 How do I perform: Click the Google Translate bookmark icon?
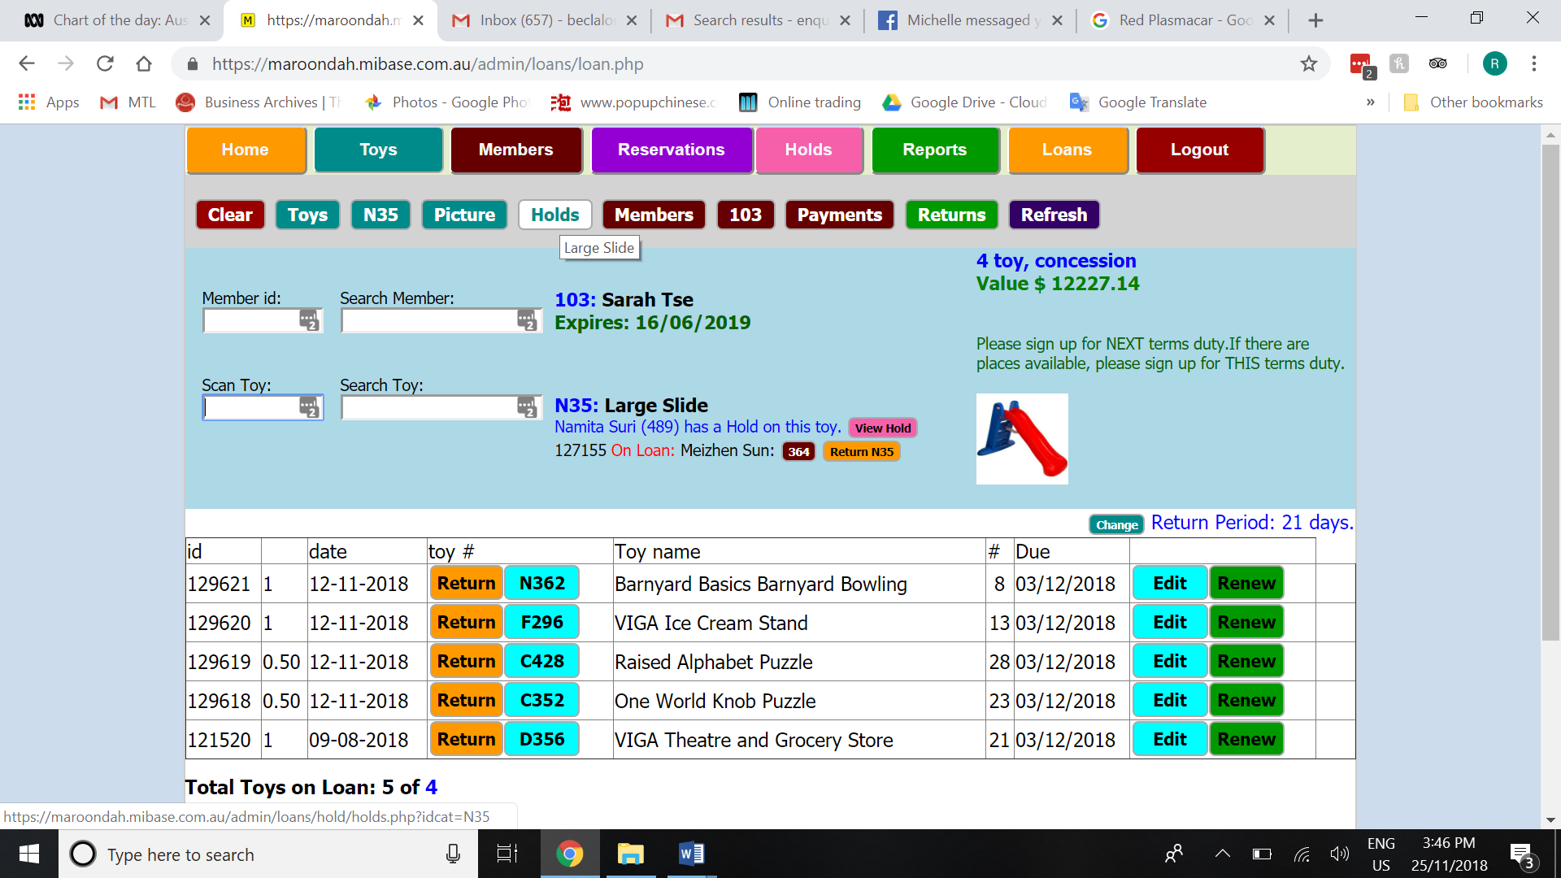point(1079,102)
